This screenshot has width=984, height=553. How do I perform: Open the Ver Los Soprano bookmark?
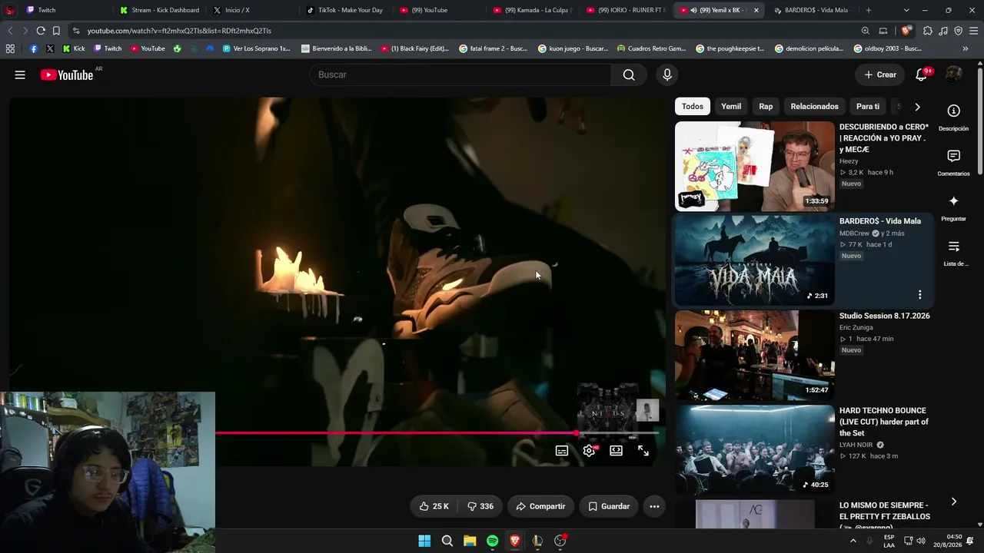(x=257, y=48)
